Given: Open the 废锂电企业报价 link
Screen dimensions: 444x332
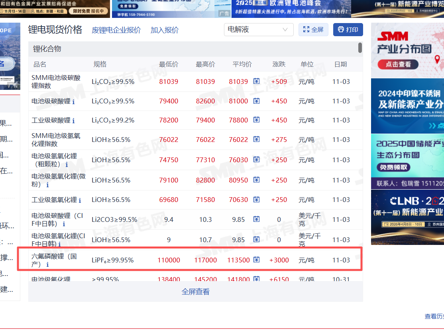Looking at the screenshot, I should (116, 30).
